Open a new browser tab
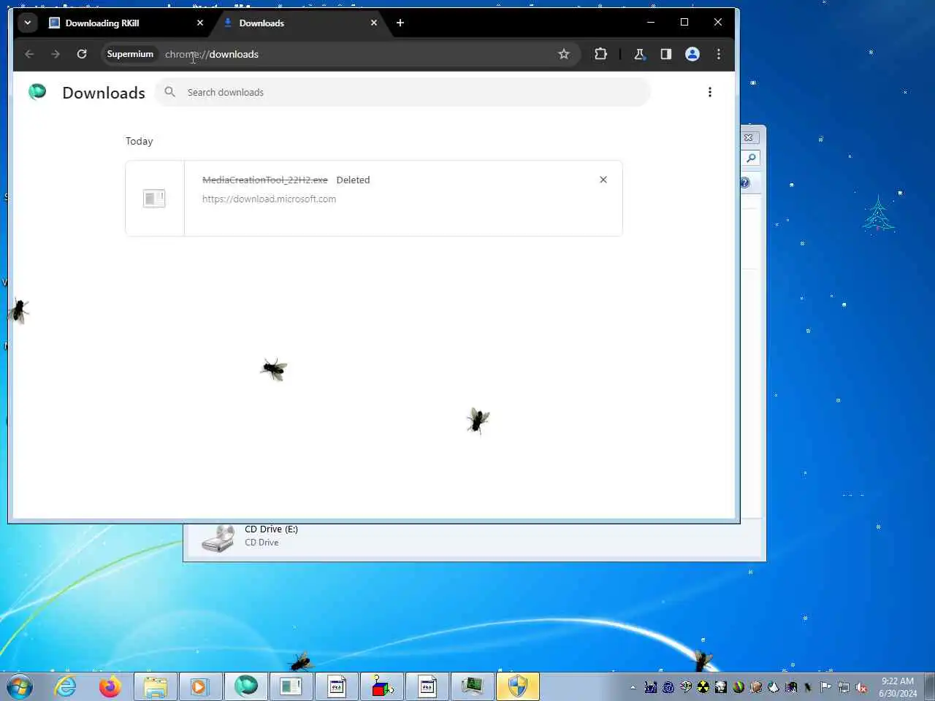 pyautogui.click(x=400, y=23)
